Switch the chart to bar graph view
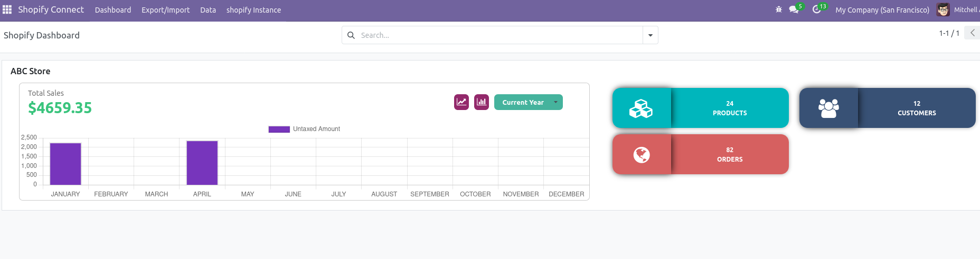The width and height of the screenshot is (980, 259). pyautogui.click(x=482, y=102)
